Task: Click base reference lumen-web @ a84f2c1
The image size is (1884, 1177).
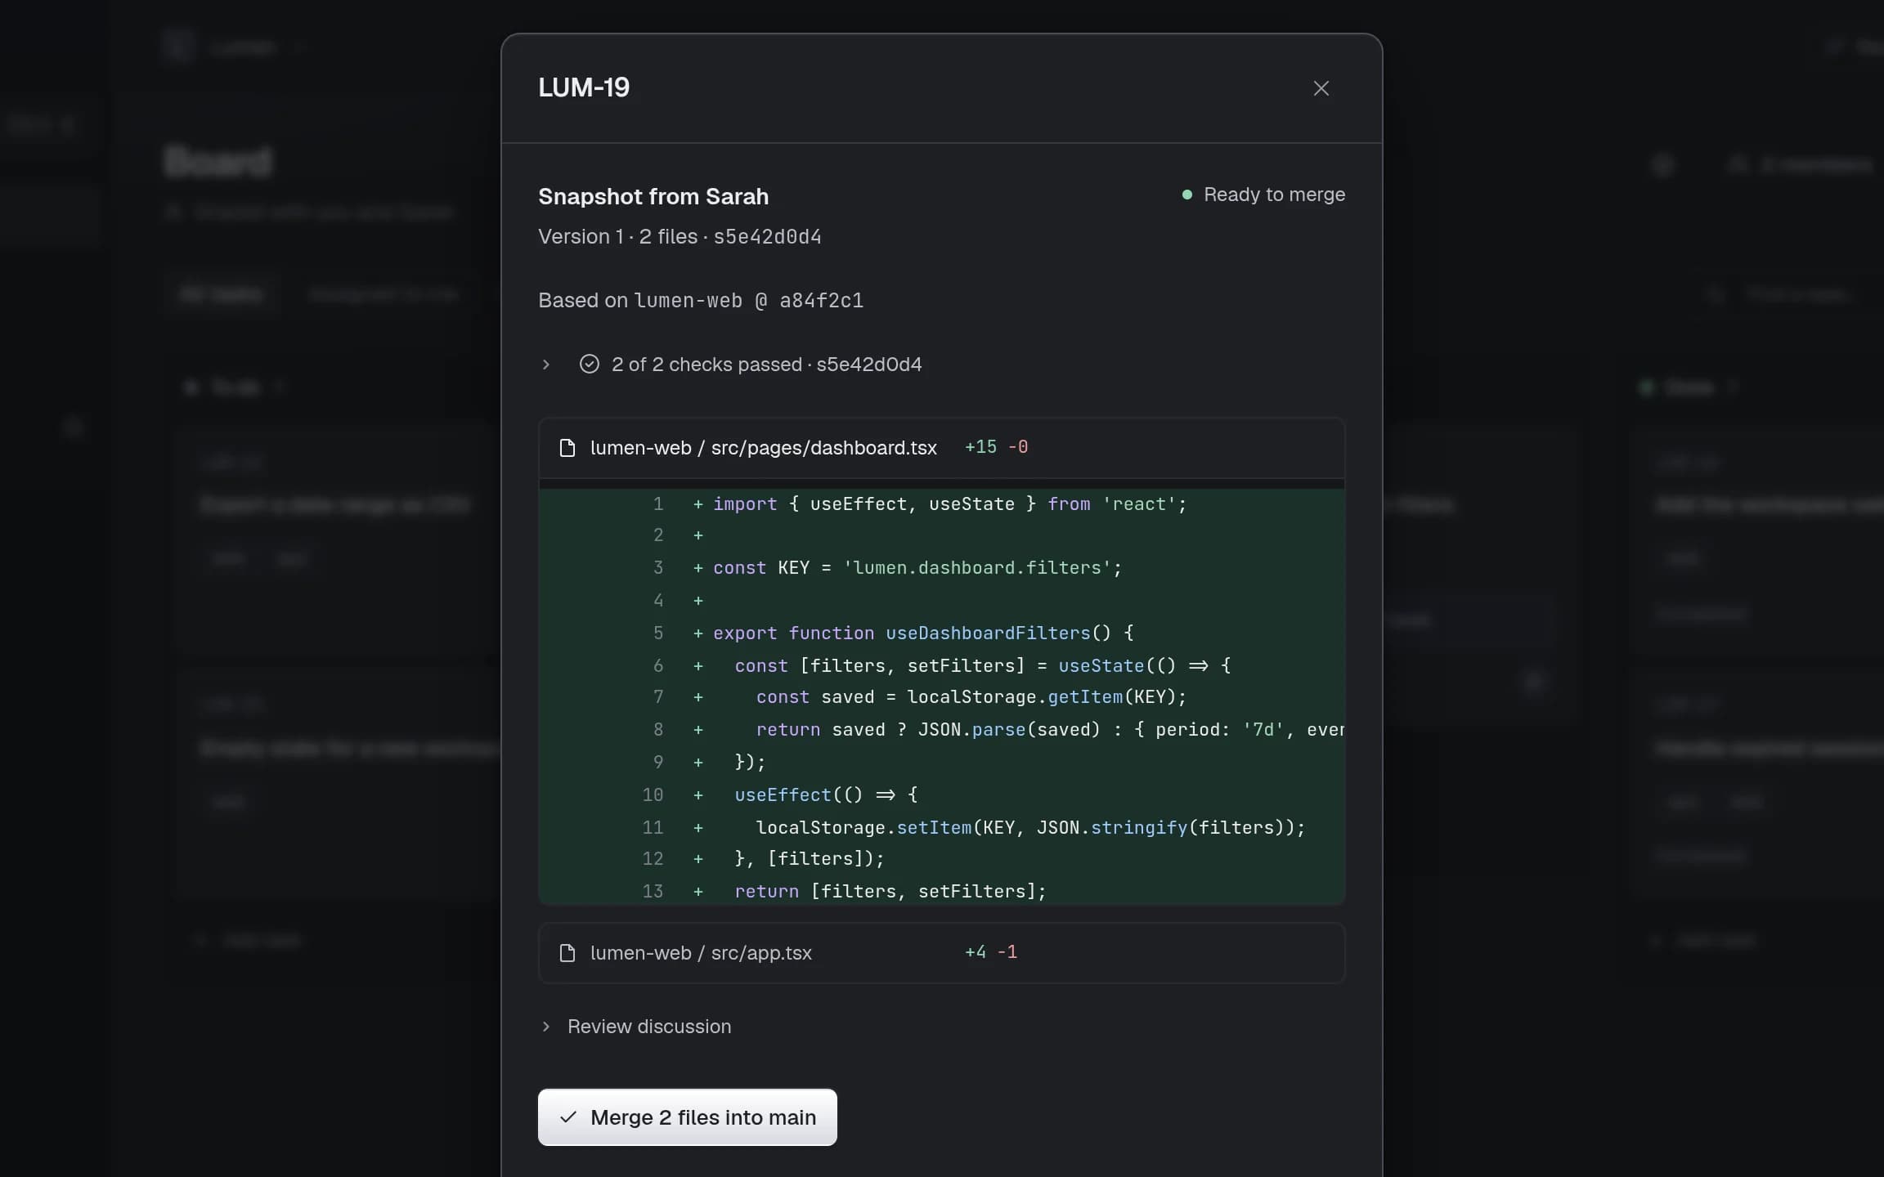Action: 748,301
